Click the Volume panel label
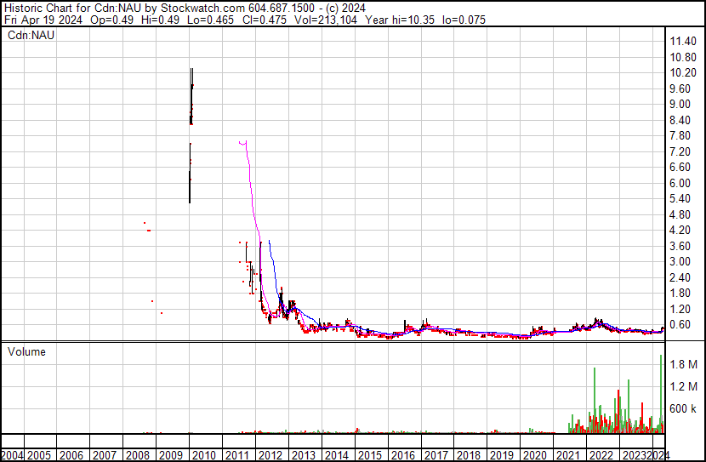Screen dimensions: 706x462 [x=26, y=351]
